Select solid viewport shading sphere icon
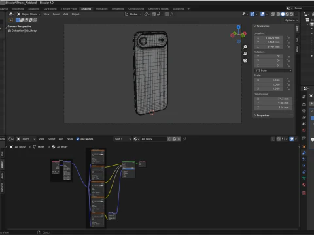314x235 pixels. point(283,14)
